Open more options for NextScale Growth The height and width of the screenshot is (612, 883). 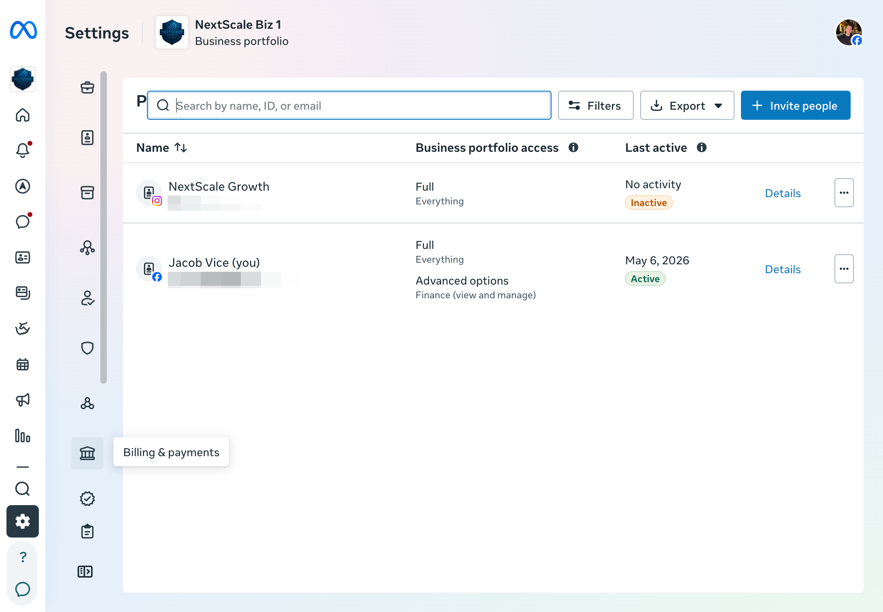pos(844,193)
